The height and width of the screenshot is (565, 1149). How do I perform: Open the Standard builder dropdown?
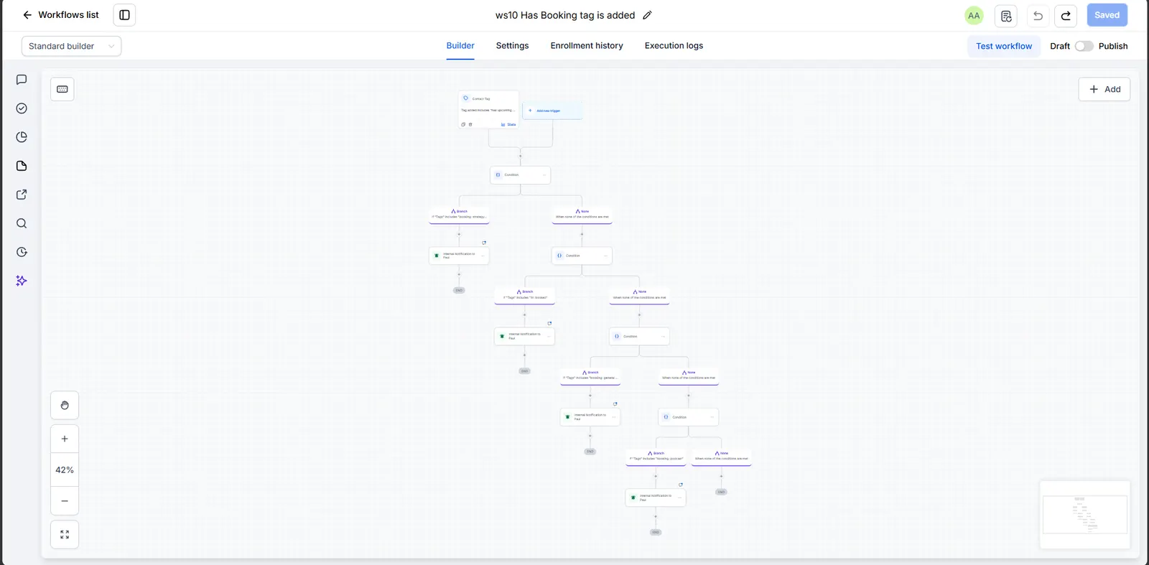click(71, 46)
